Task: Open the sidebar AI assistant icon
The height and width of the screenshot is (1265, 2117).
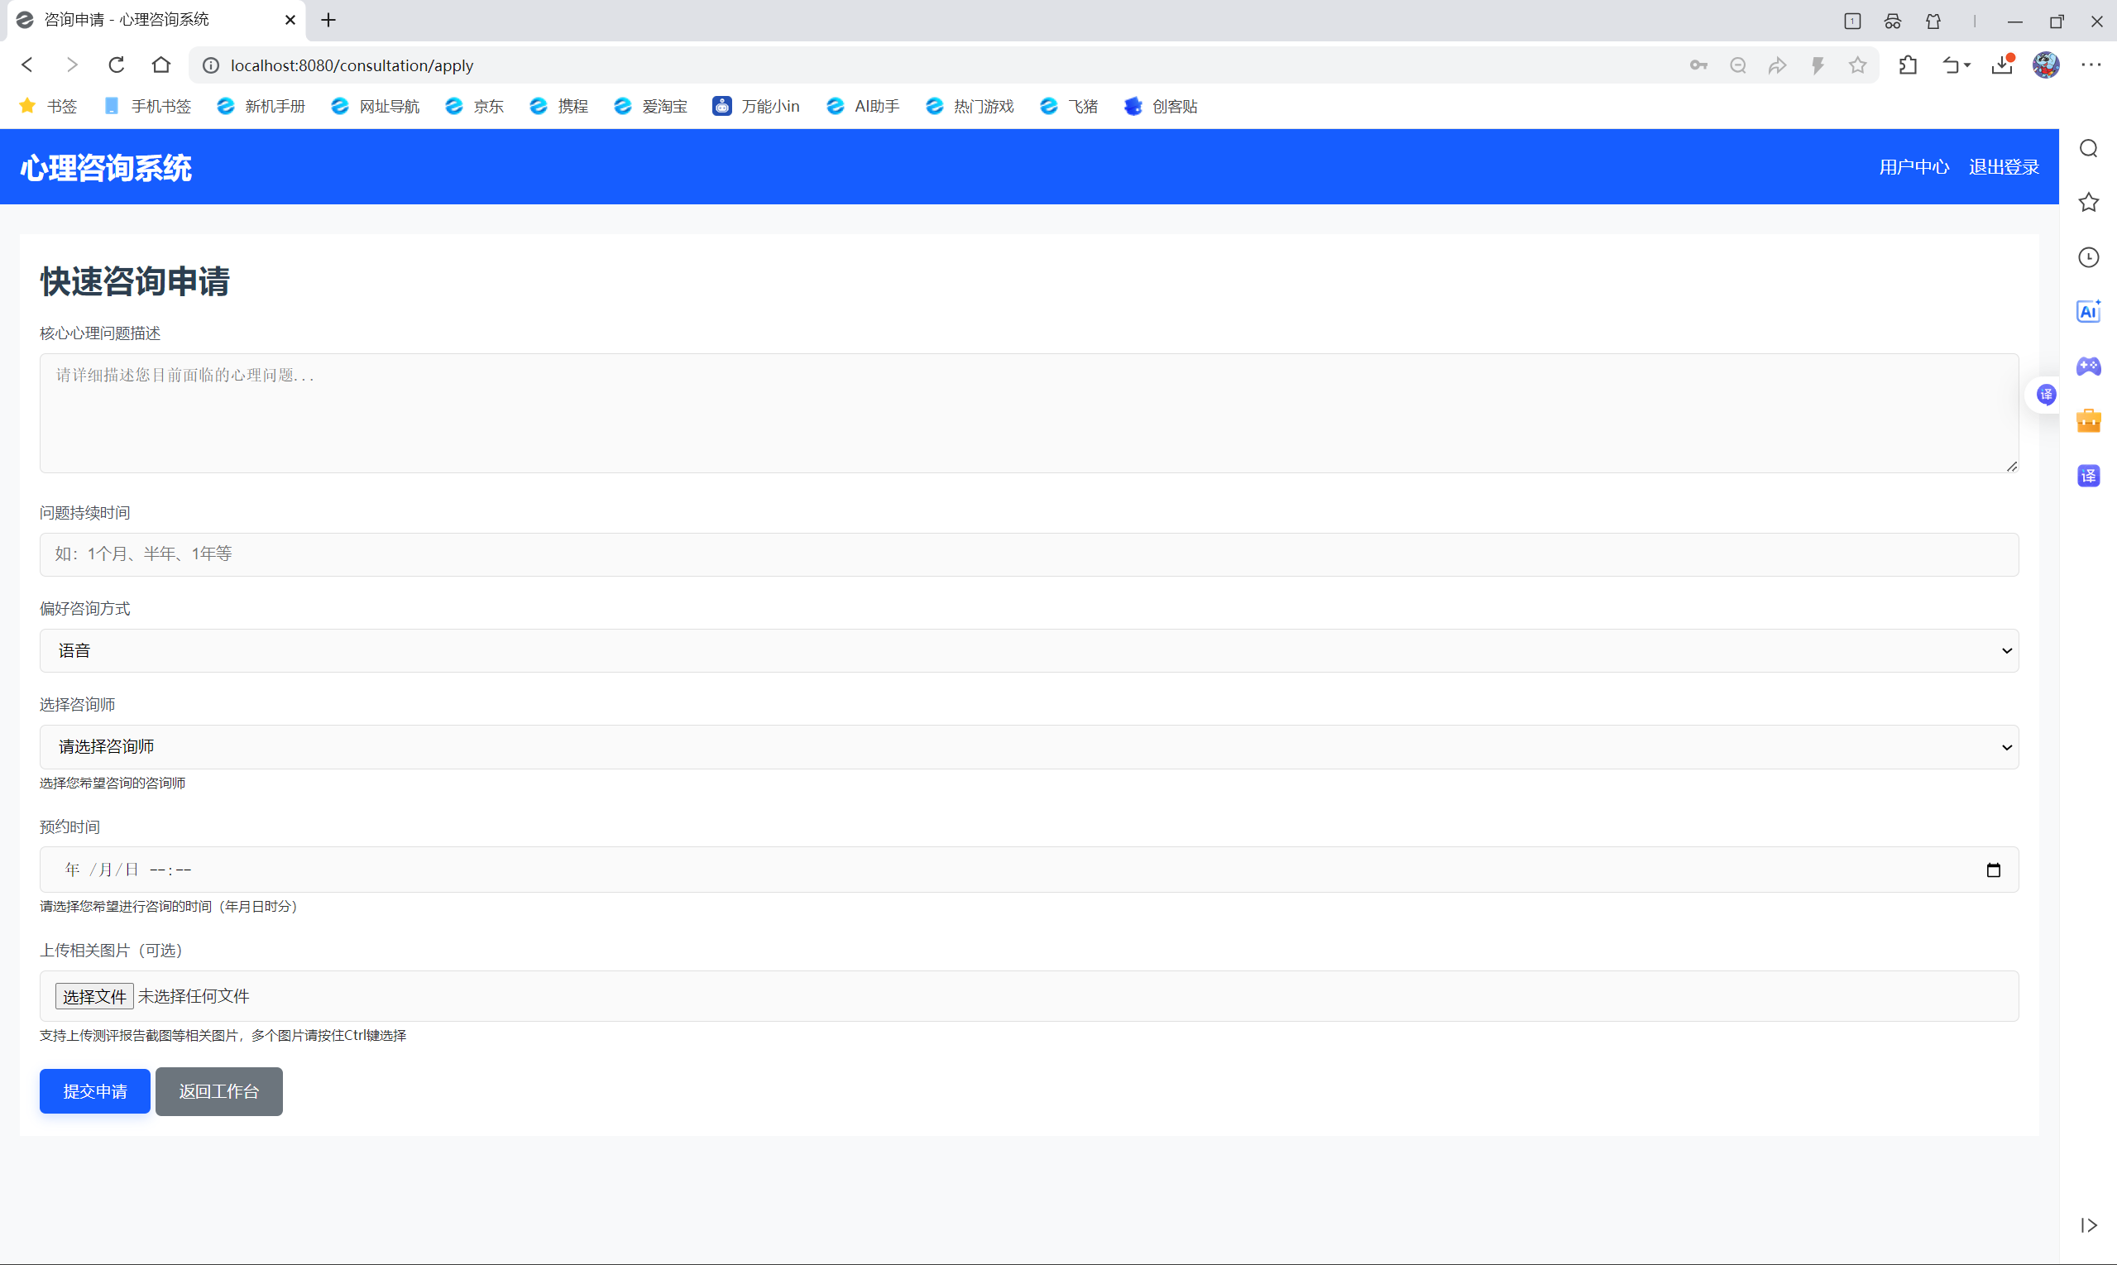Action: [2088, 312]
